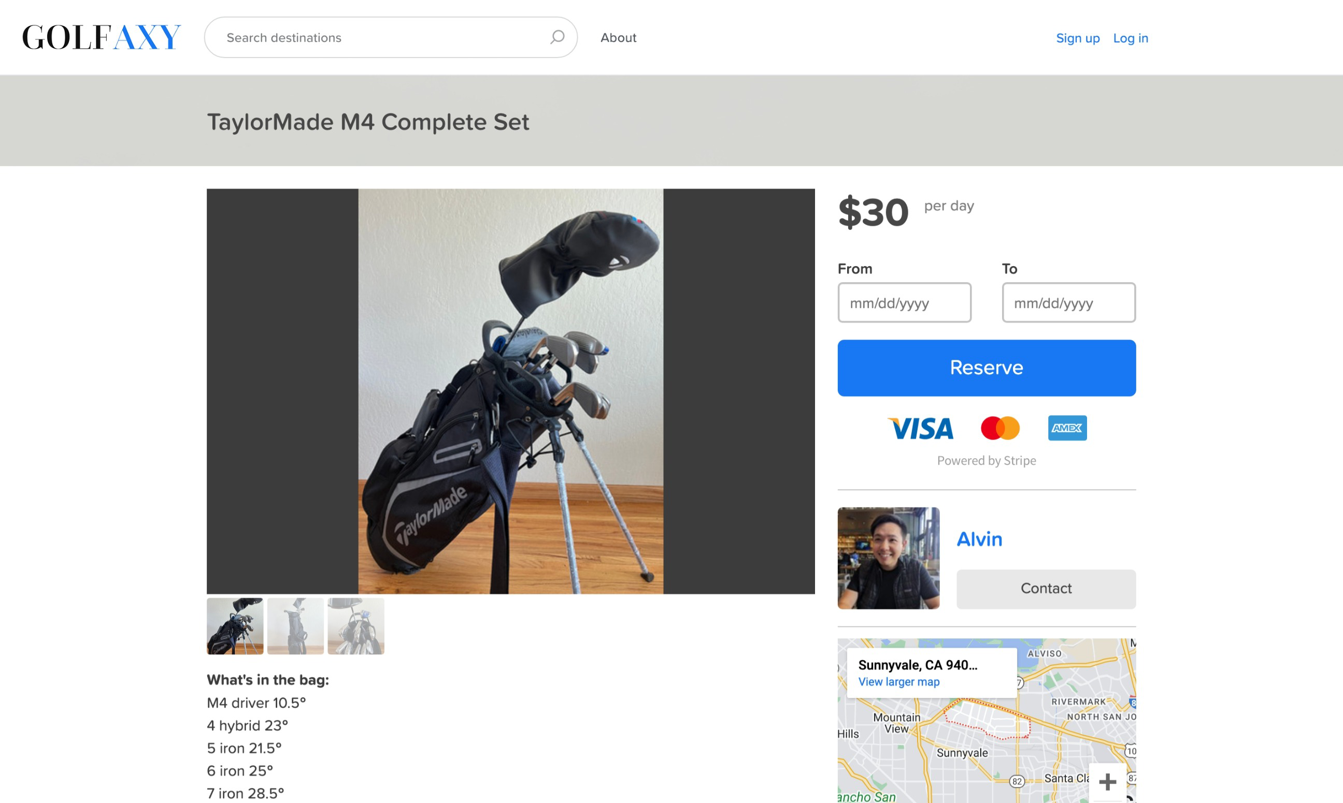
Task: Click 'Sunnyvale, CA 940...' map address
Action: point(918,665)
